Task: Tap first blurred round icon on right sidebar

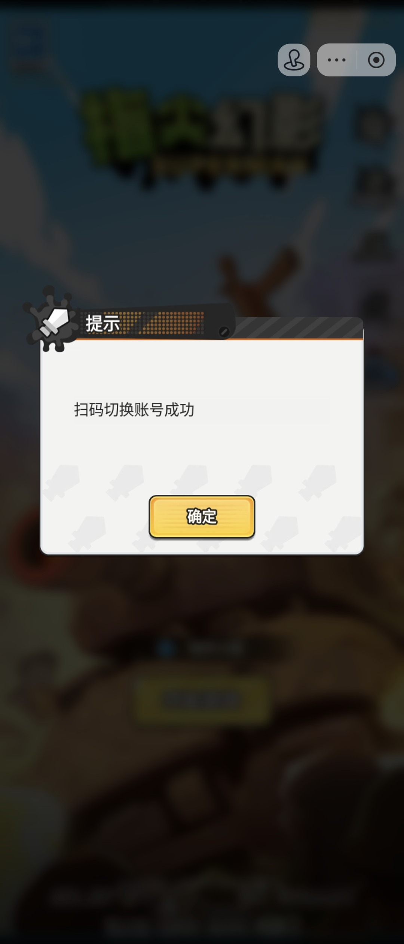Action: [x=374, y=125]
